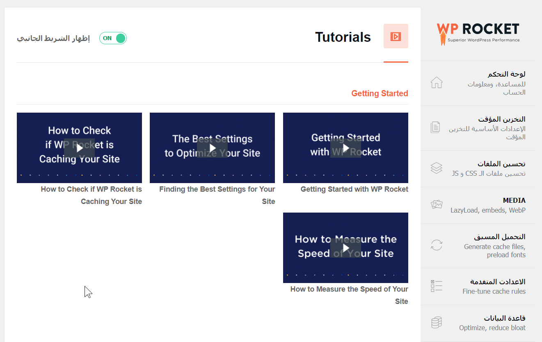Click the LazyLoad, embeds, WebP description
This screenshot has height=342, width=542.
(x=488, y=210)
